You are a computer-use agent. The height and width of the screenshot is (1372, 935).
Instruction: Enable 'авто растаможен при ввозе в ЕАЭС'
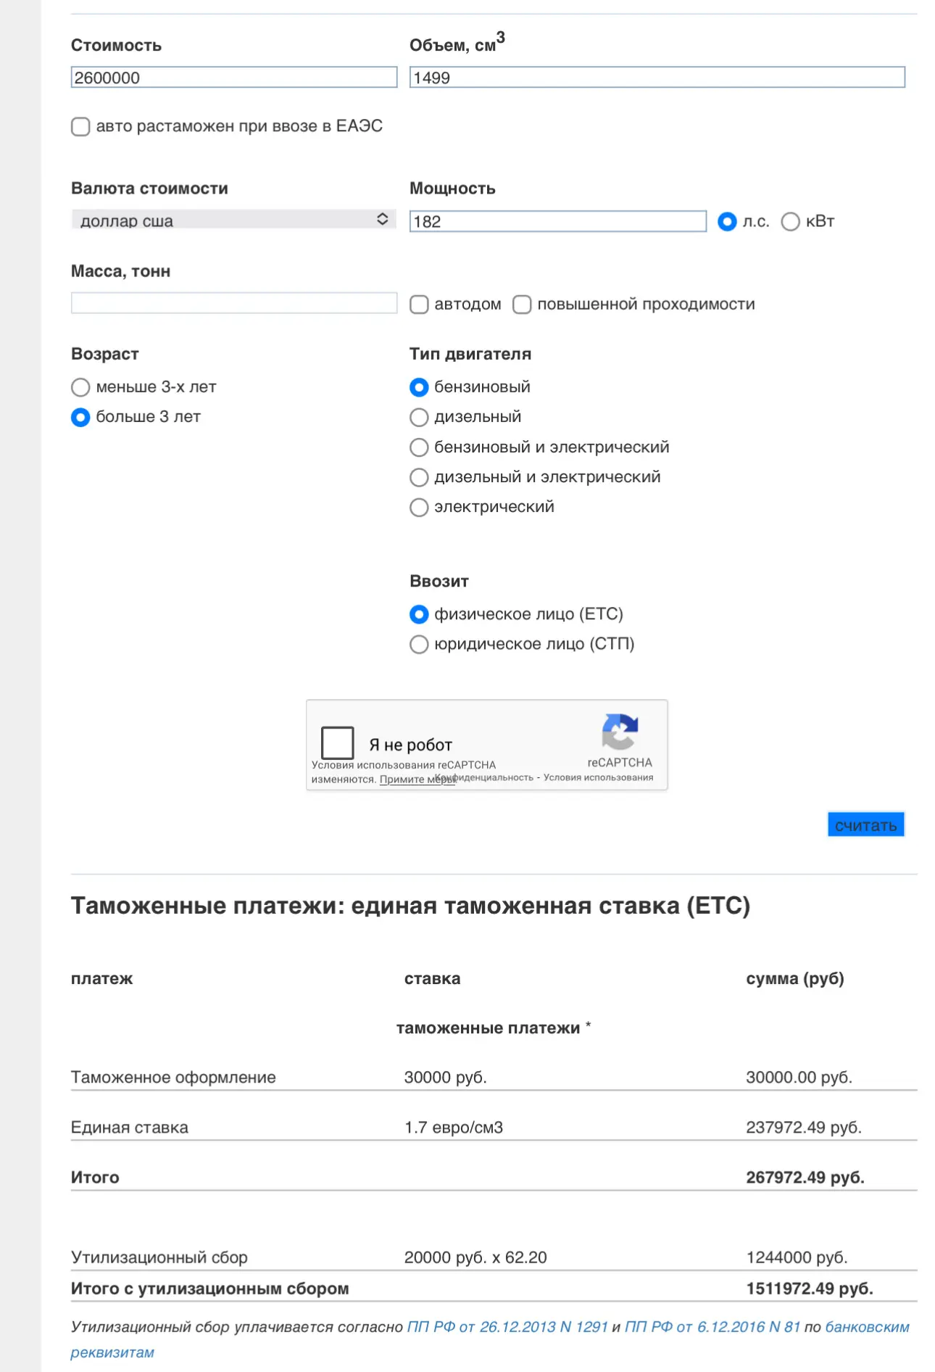(80, 127)
